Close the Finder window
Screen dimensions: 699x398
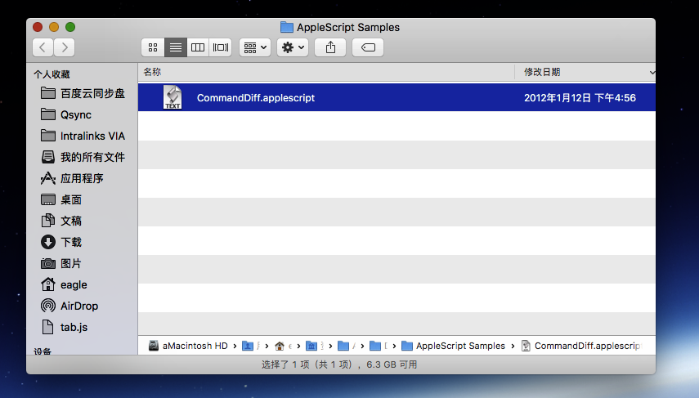pyautogui.click(x=38, y=27)
